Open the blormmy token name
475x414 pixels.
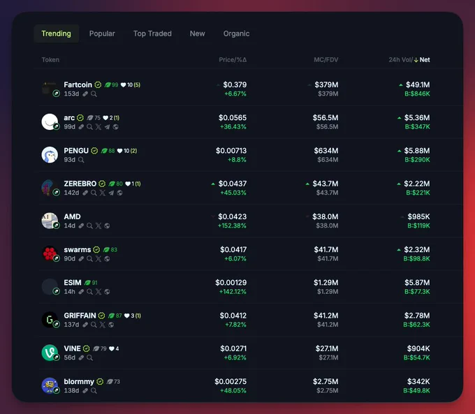(79, 382)
